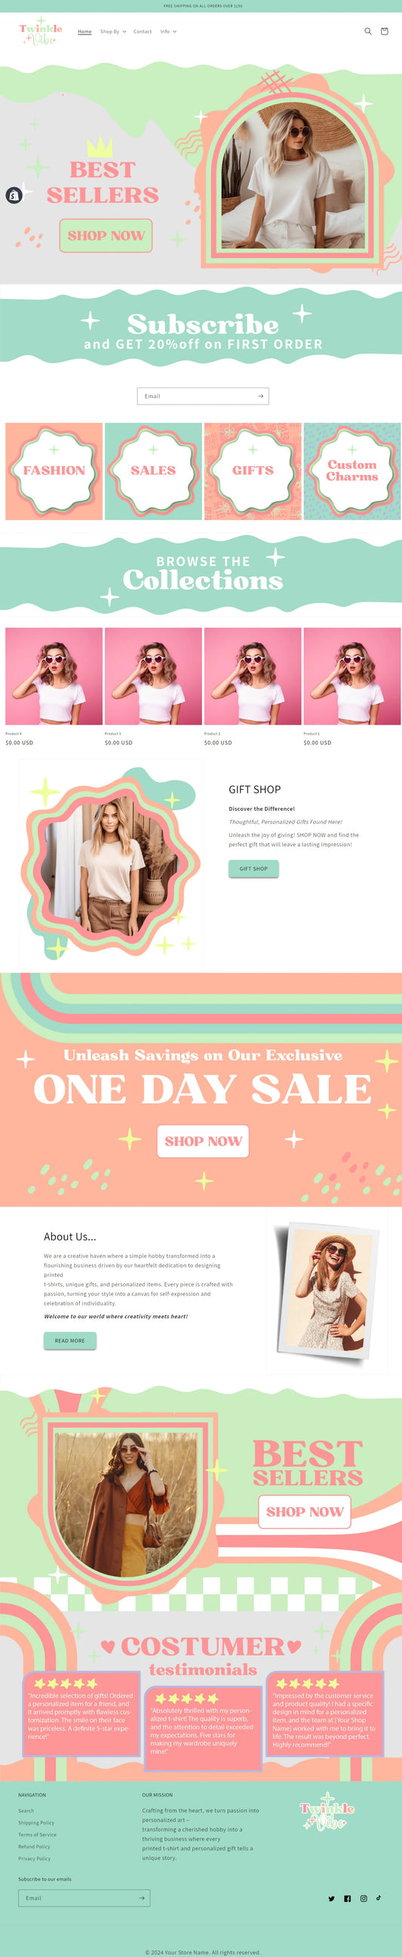The height and width of the screenshot is (1957, 402).
Task: Click the footer email input field
Action: click(x=76, y=1898)
